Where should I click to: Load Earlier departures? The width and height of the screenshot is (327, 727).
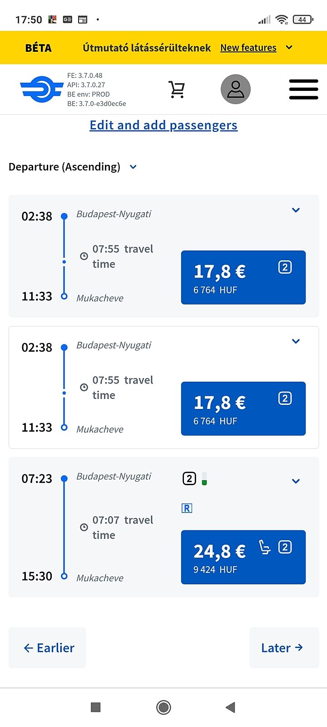coord(48,648)
